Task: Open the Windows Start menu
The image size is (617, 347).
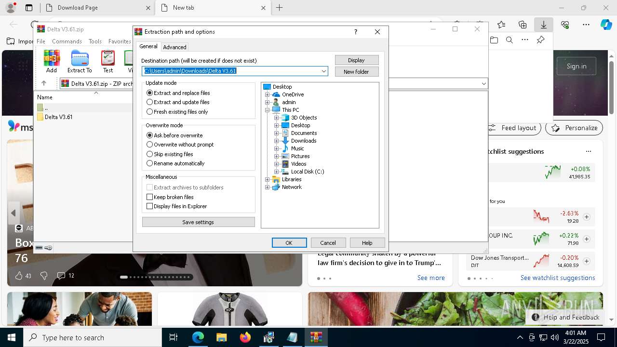Action: pyautogui.click(x=12, y=338)
